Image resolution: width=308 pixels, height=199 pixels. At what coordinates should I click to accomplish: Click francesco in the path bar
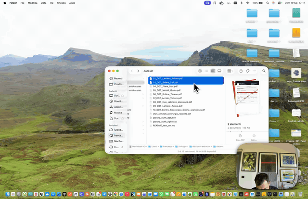[166, 147]
